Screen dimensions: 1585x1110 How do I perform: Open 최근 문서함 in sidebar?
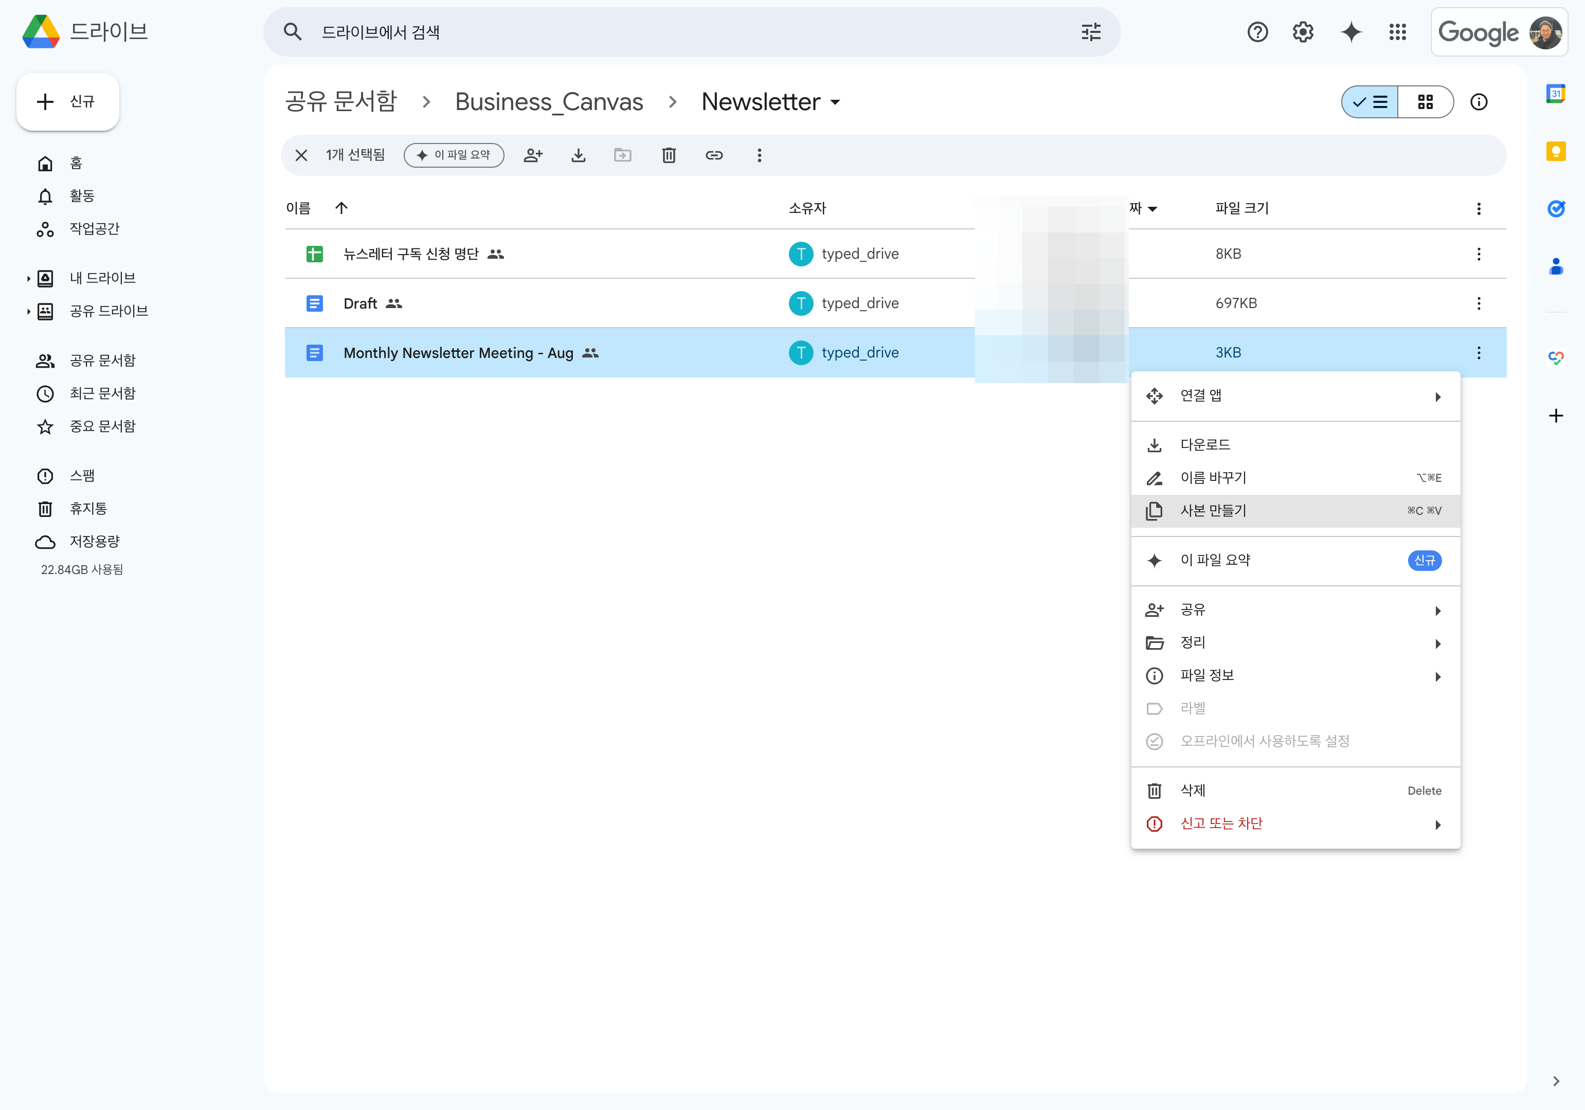coord(102,394)
